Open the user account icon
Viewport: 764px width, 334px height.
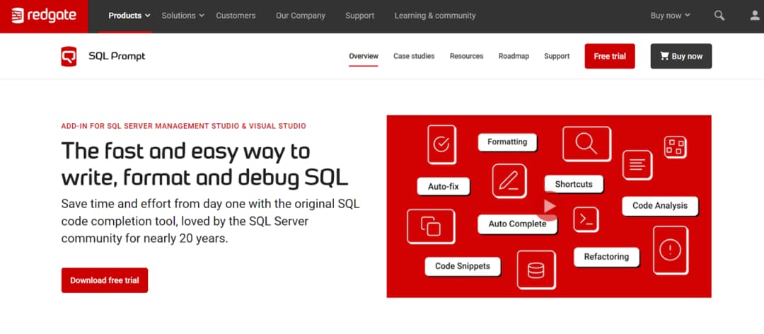tap(755, 15)
